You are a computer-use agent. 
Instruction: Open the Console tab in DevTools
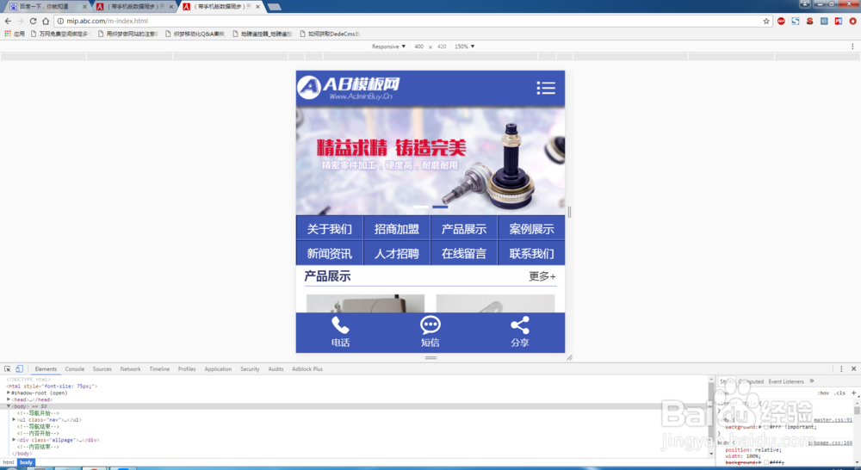(75, 369)
